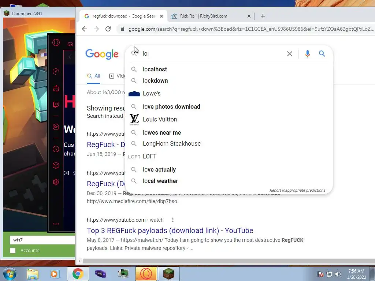The width and height of the screenshot is (375, 281).
Task: Open GX Control speedometer icon in Opera sidebar
Action: [x=56, y=71]
